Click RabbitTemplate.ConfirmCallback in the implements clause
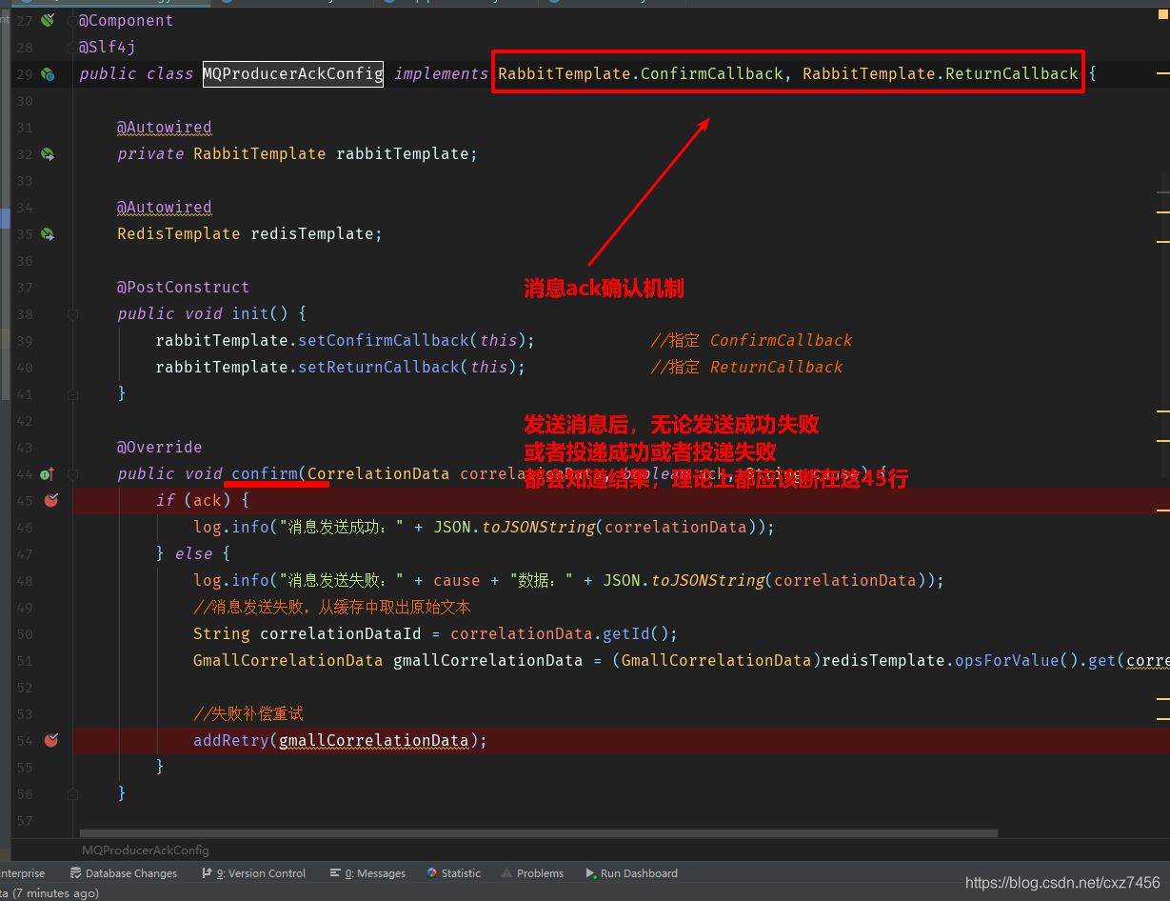The width and height of the screenshot is (1170, 901). click(x=641, y=73)
